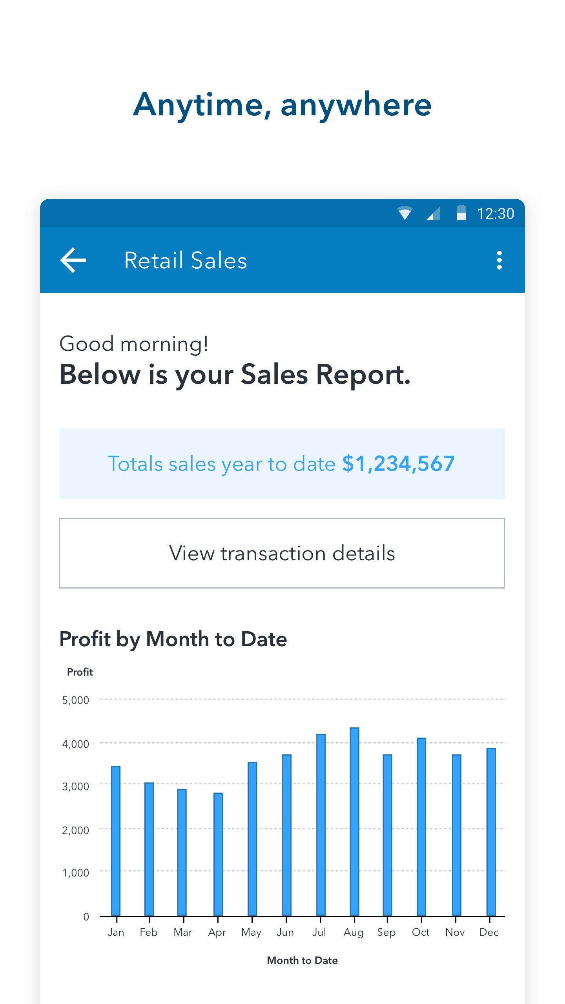Viewport: 565px width, 1004px height.
Task: Select the Dec profit bar
Action: (x=491, y=832)
